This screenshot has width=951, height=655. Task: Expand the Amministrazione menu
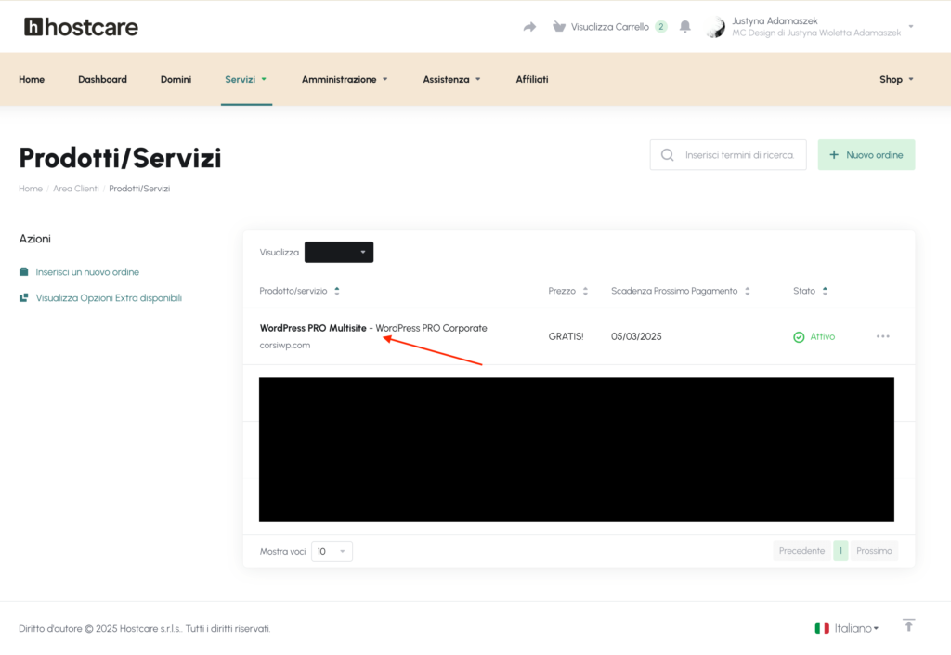(345, 80)
